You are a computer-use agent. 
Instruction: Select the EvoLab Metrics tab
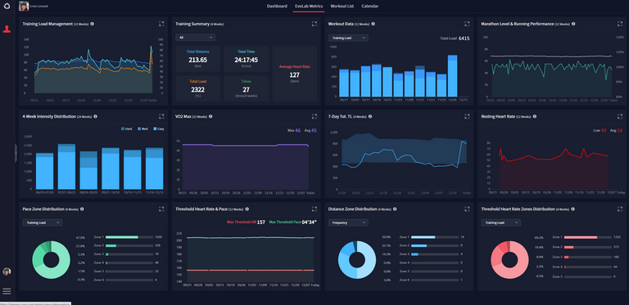click(309, 6)
